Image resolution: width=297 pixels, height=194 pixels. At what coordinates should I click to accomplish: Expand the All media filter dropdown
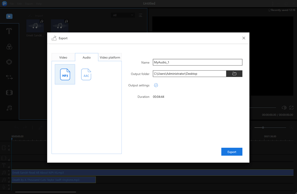123,15
